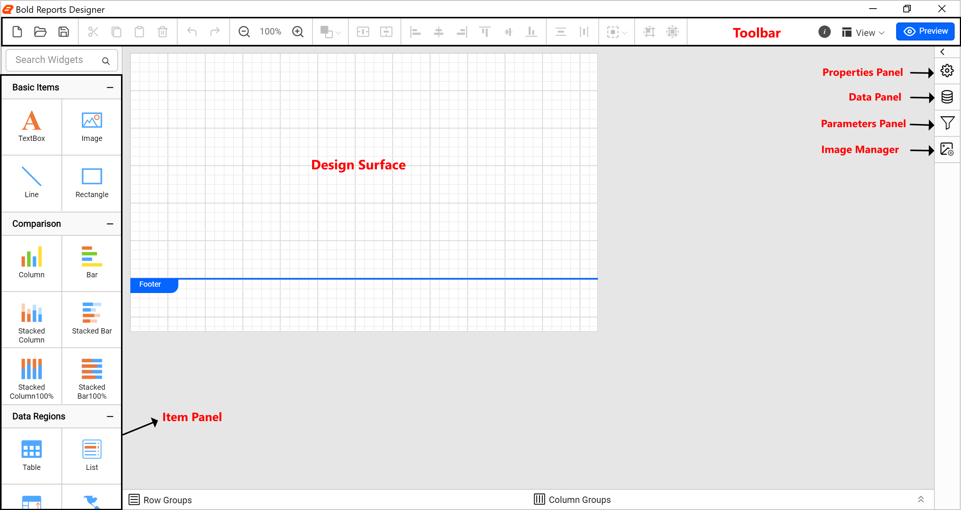This screenshot has width=961, height=510.
Task: Select the Rectangle widget
Action: (x=92, y=183)
